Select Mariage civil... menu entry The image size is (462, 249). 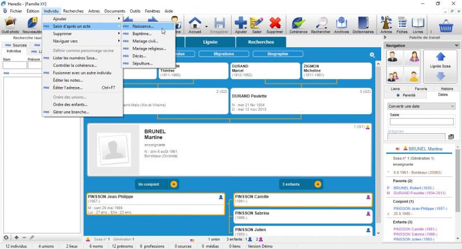[148, 41]
